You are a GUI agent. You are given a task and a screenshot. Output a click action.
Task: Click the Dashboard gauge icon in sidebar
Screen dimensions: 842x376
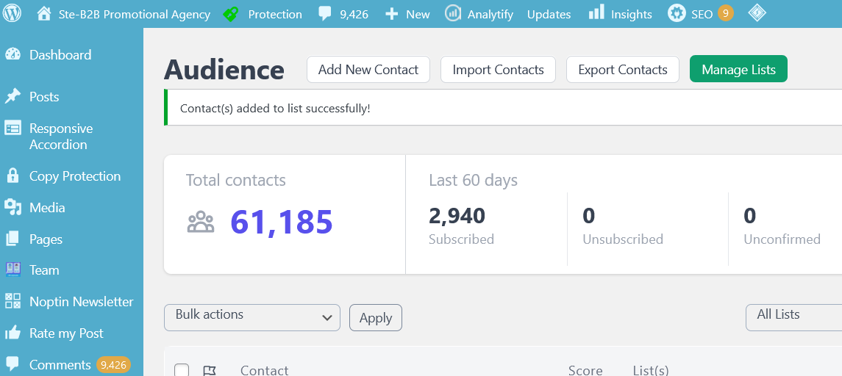click(x=13, y=54)
